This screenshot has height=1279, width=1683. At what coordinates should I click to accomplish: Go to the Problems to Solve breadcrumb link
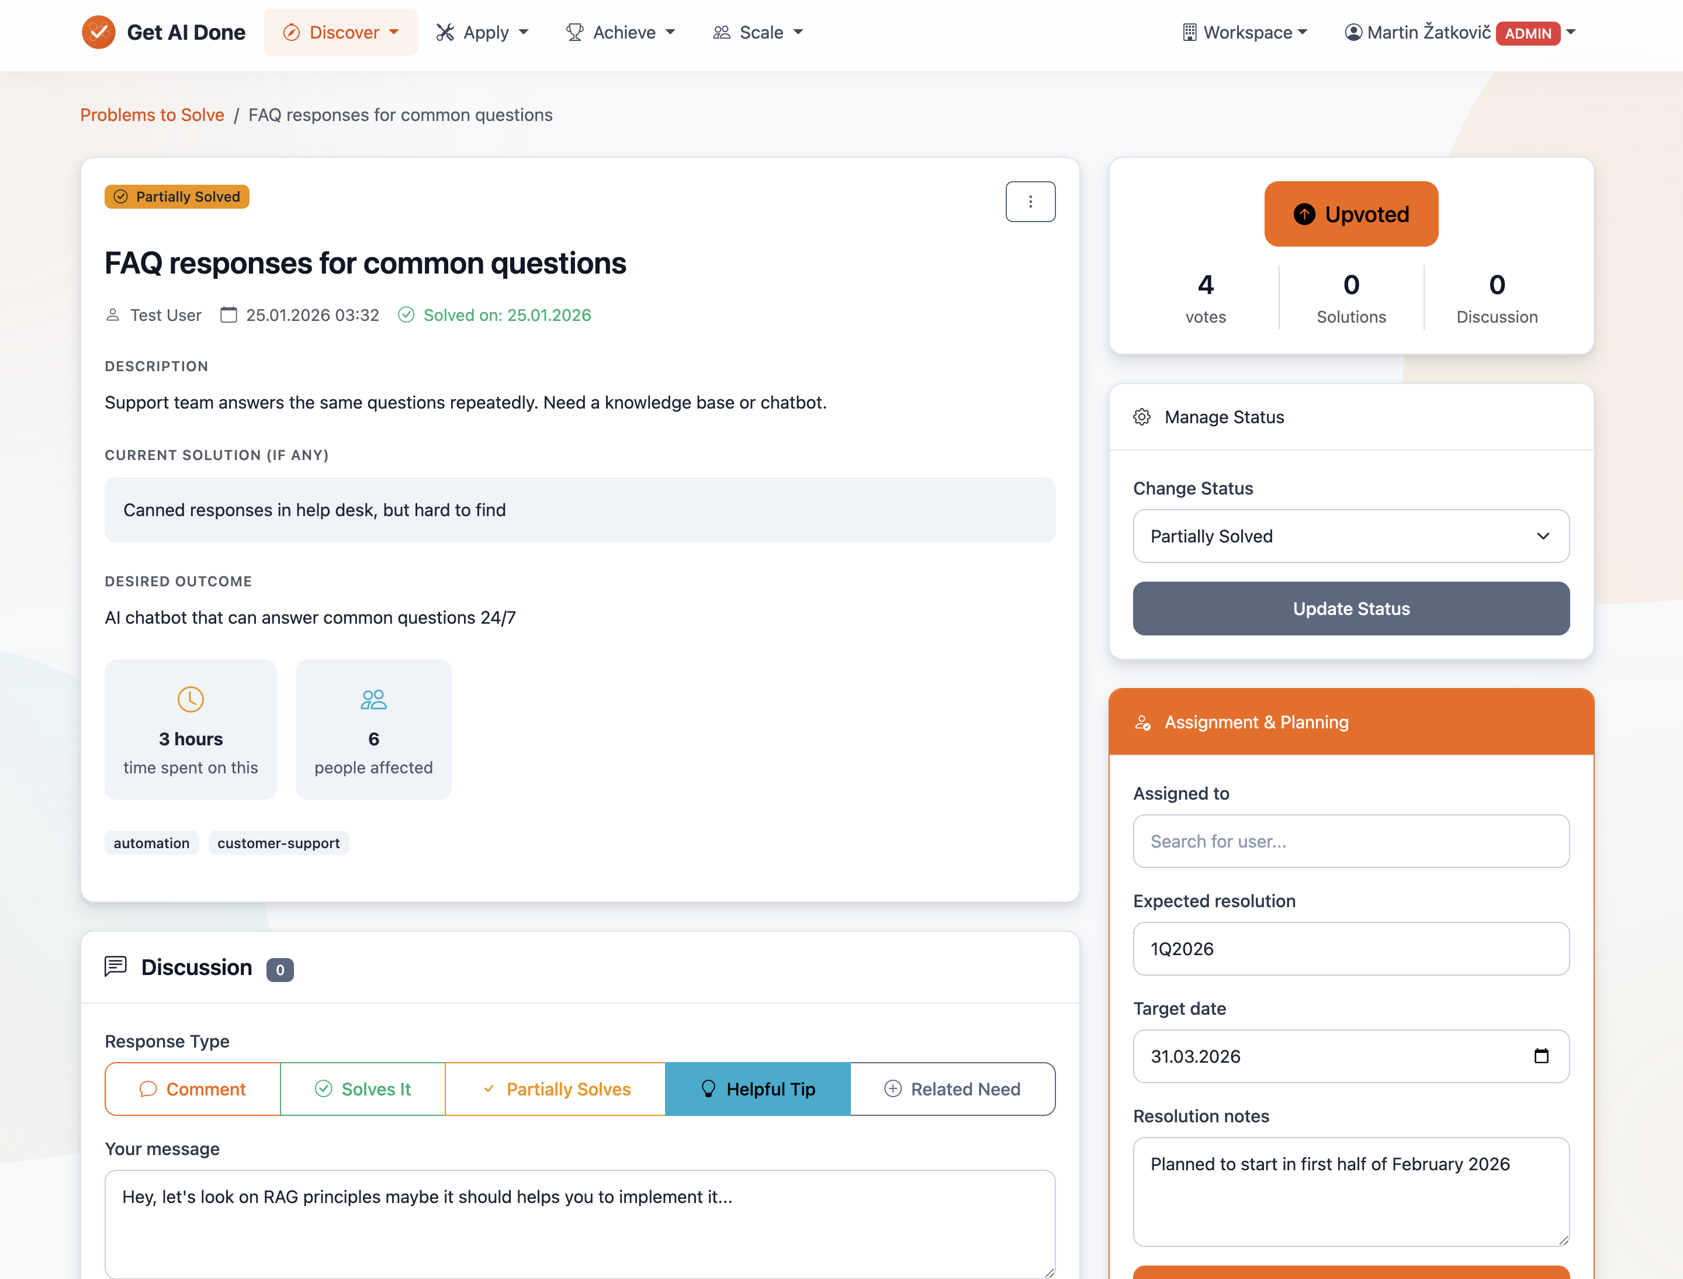point(153,115)
